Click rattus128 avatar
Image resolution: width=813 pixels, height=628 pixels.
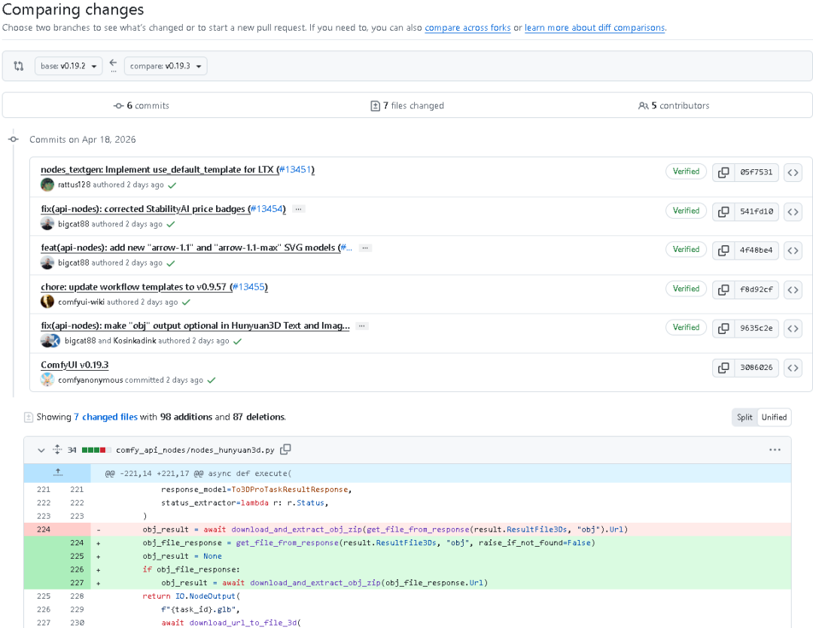point(47,184)
